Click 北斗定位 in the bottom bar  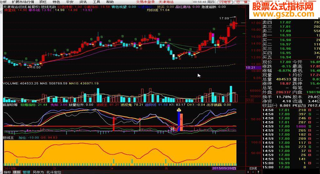pyautogui.click(x=54, y=172)
